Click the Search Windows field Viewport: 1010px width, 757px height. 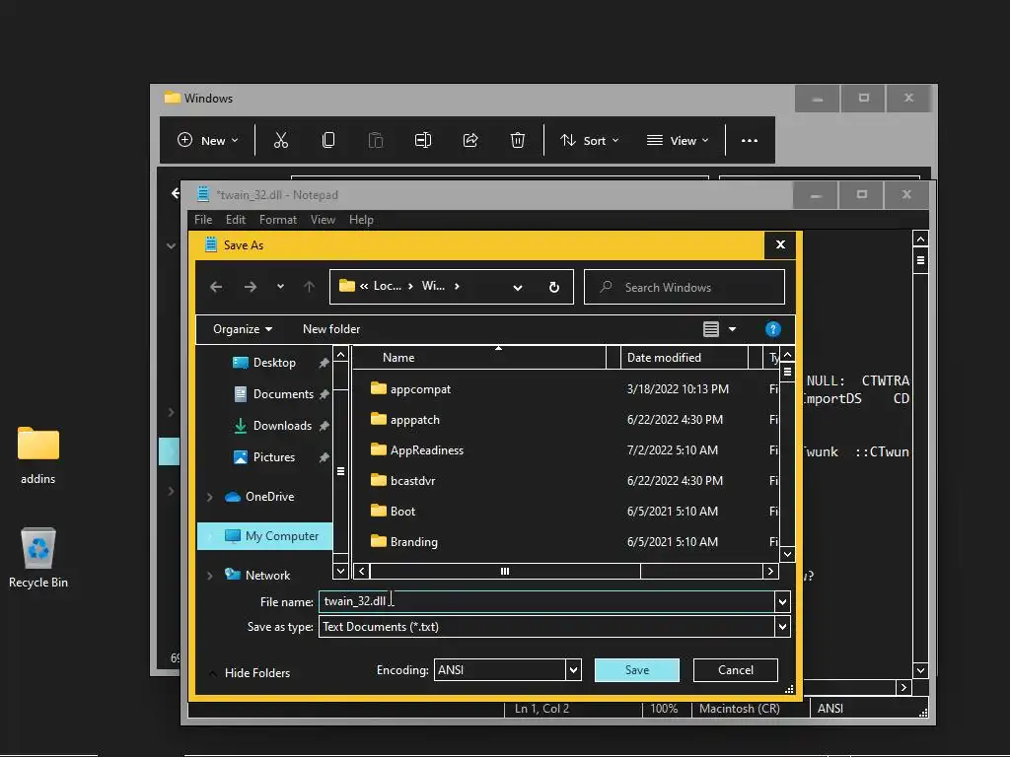(x=685, y=287)
